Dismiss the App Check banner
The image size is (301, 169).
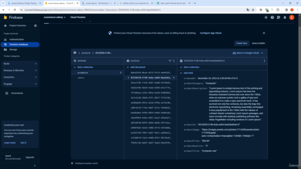coord(264,33)
